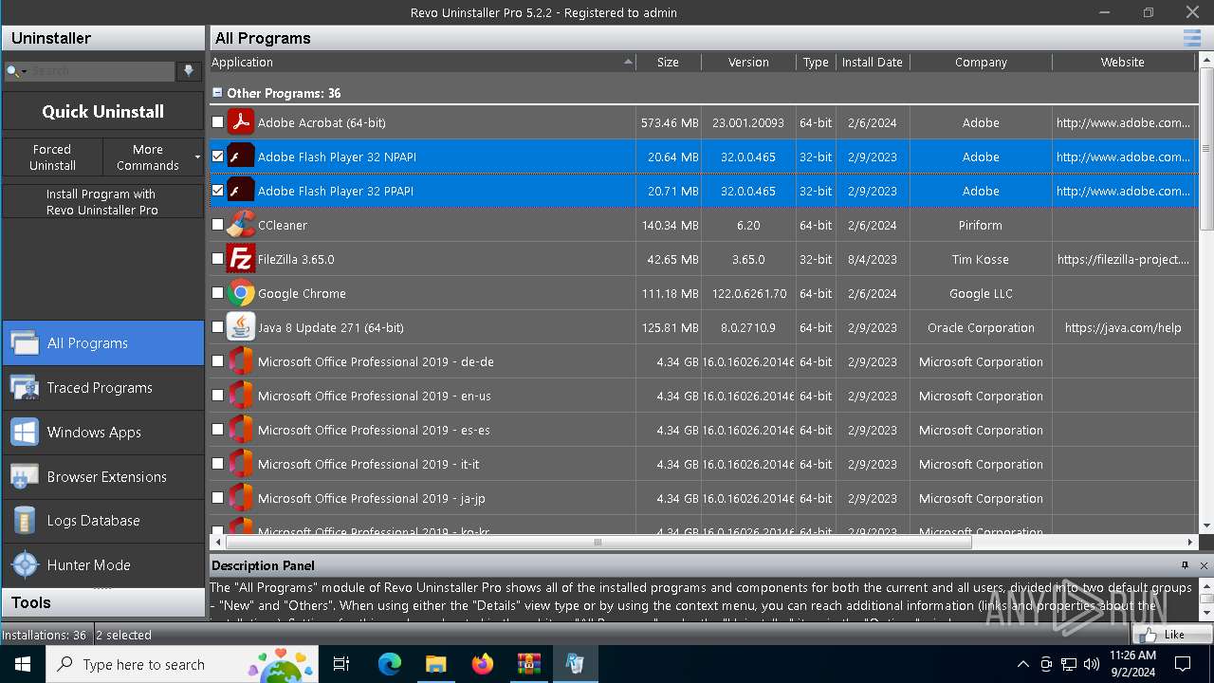Click the search magnifier icon in Uninstaller panel
Viewport: 1214px width, 683px height.
(x=13, y=71)
